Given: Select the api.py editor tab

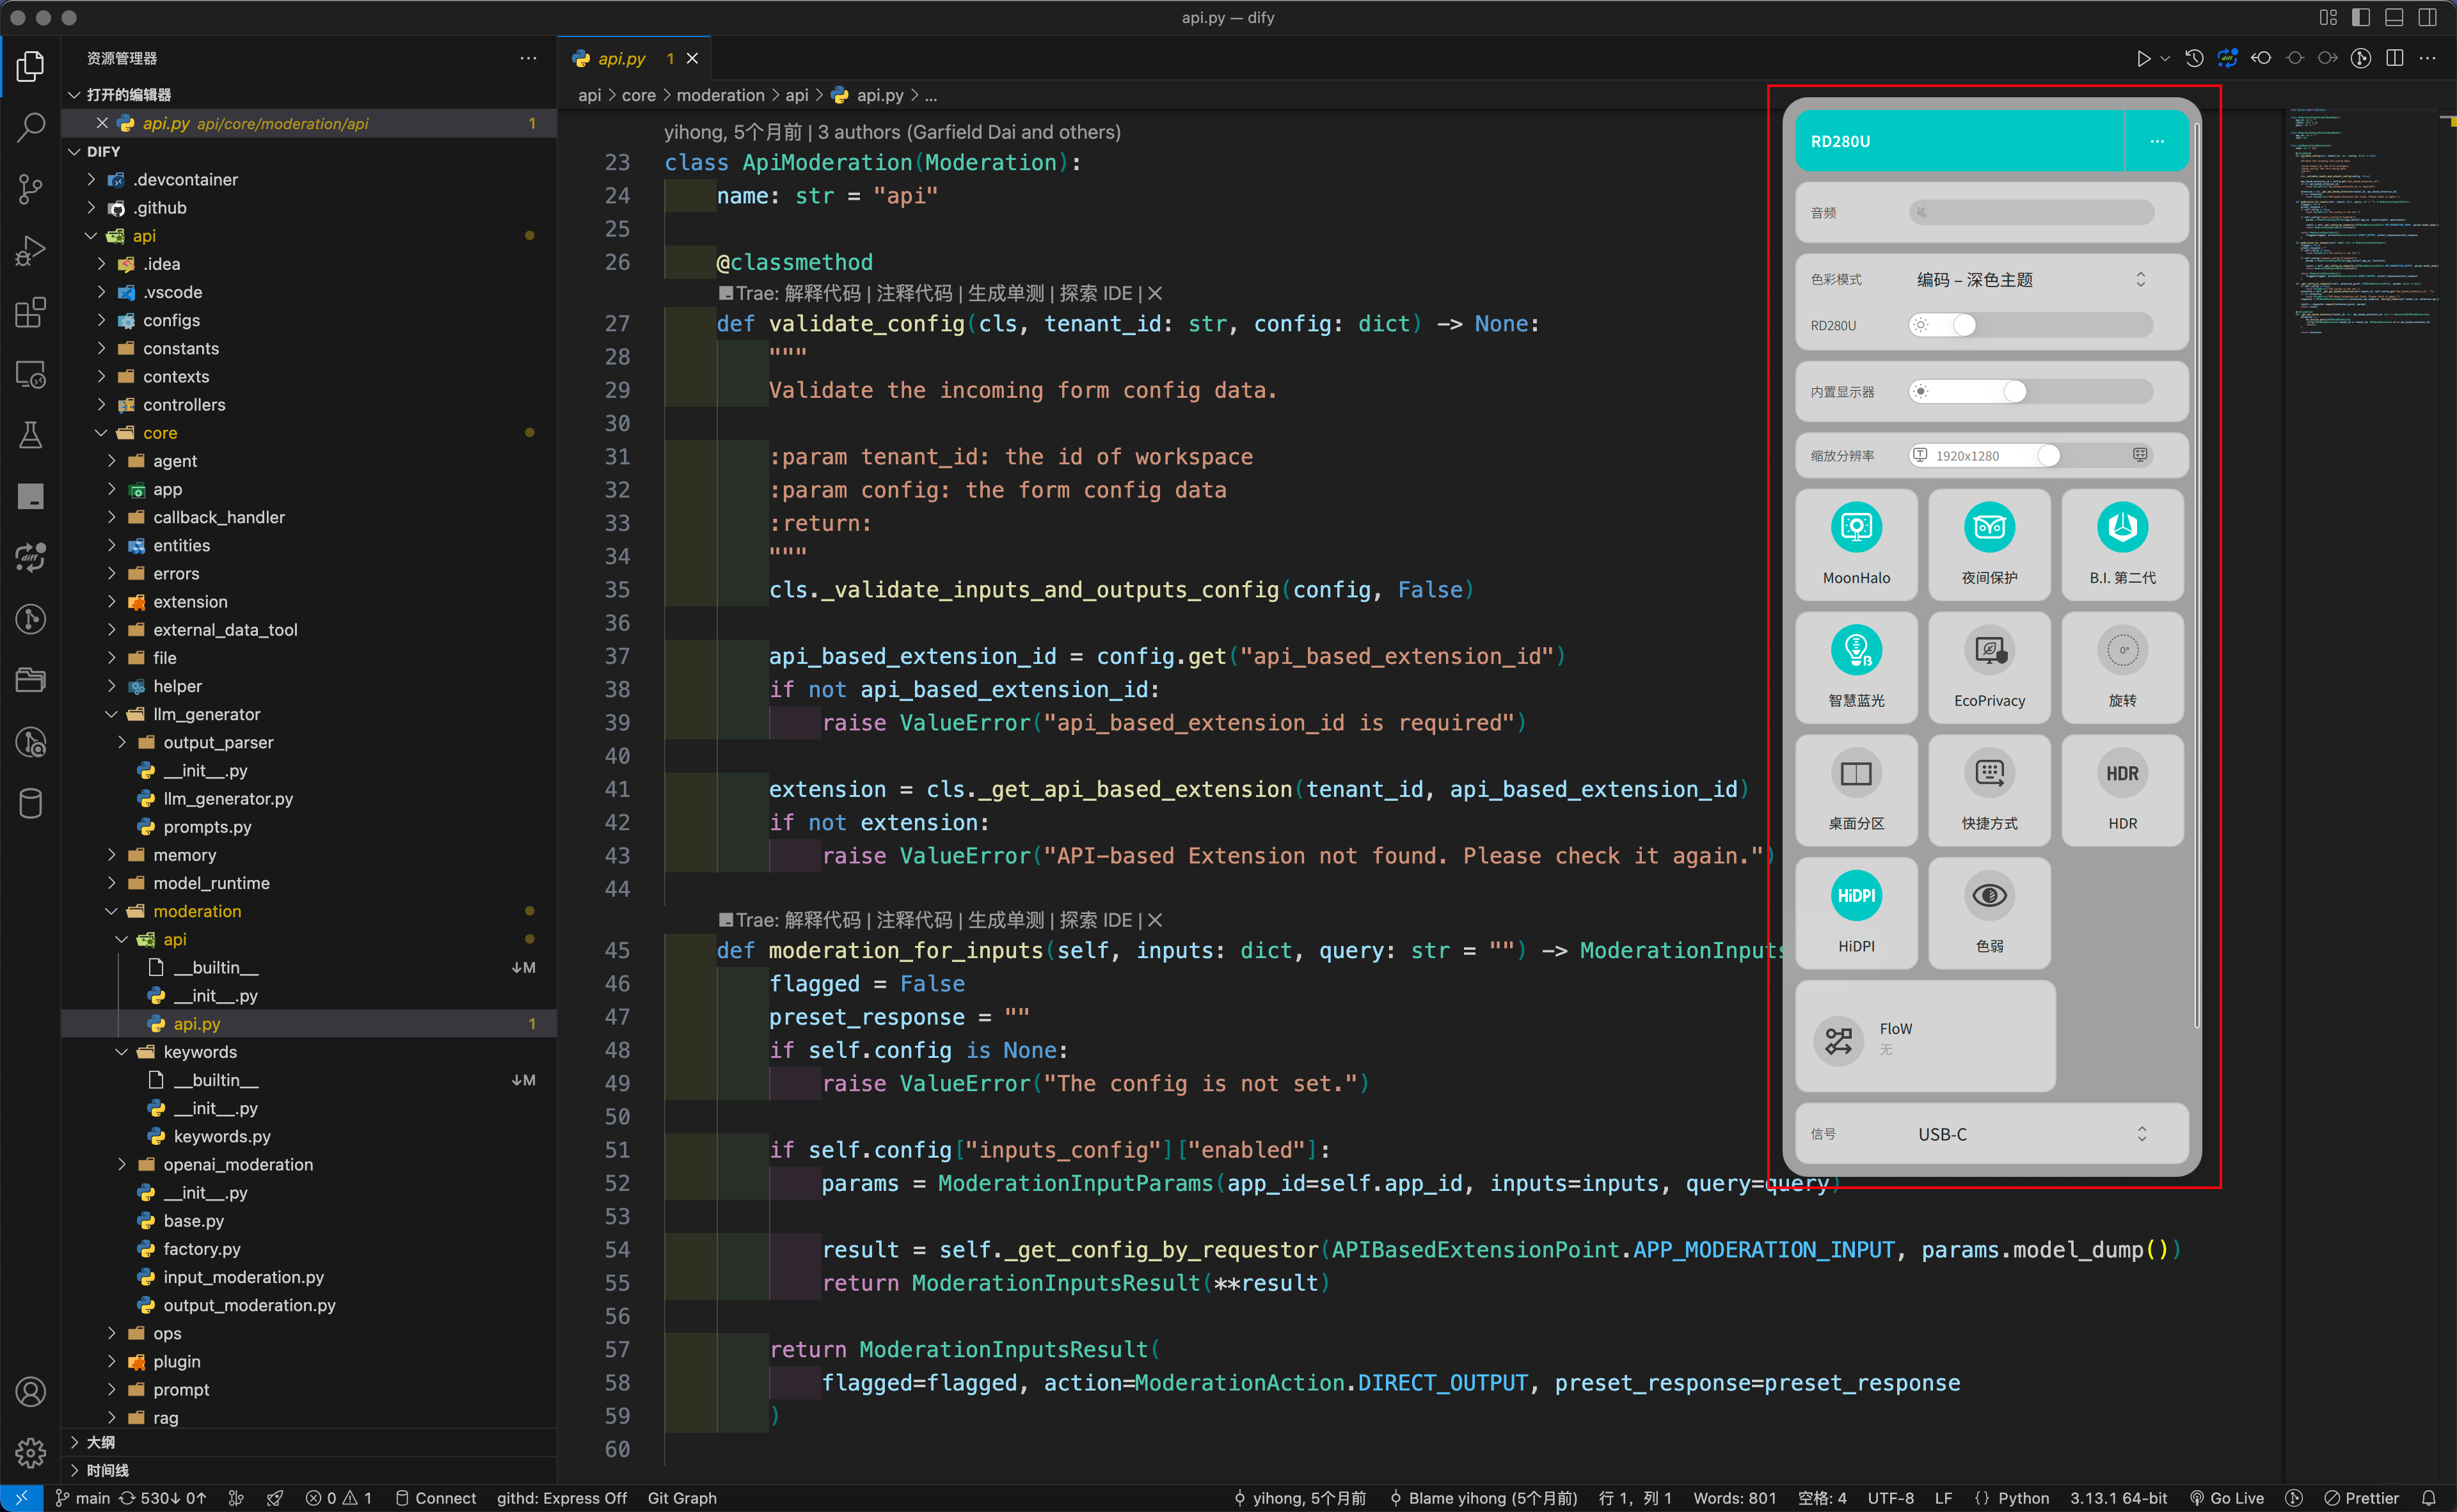Looking at the screenshot, I should [x=621, y=59].
